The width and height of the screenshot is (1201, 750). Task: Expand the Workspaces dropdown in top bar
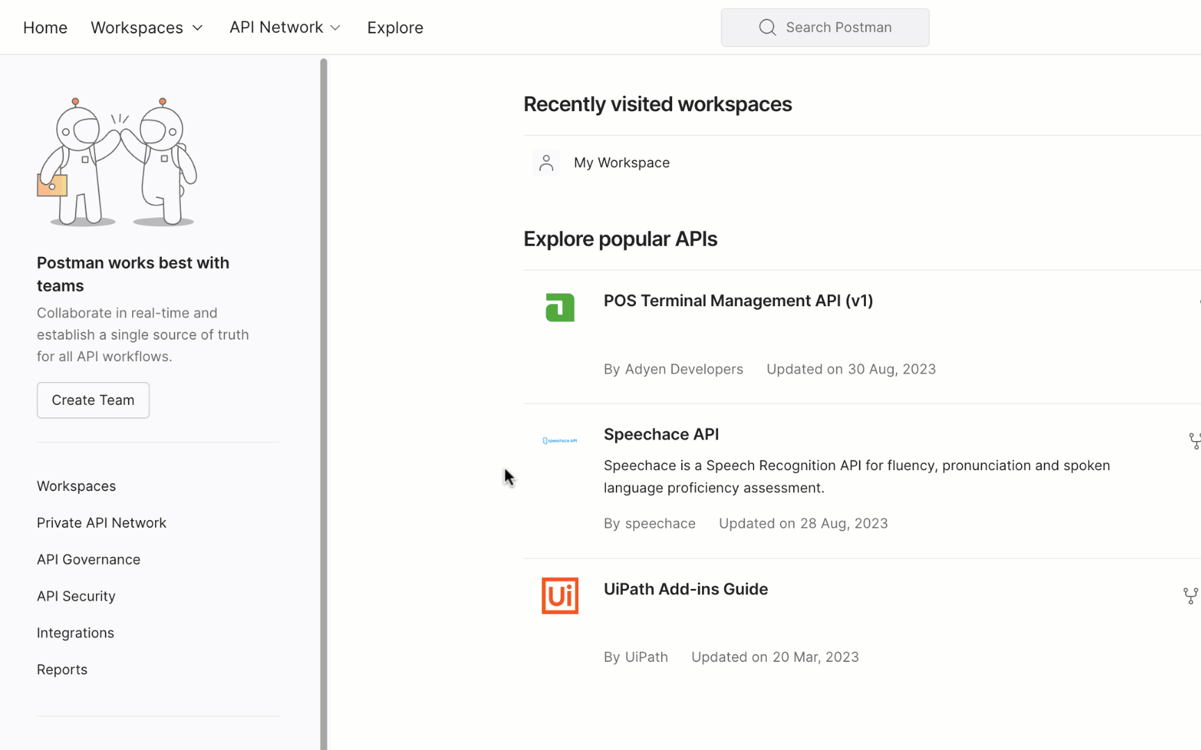147,28
